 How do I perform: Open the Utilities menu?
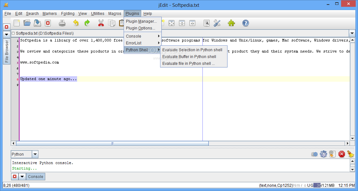pos(98,14)
